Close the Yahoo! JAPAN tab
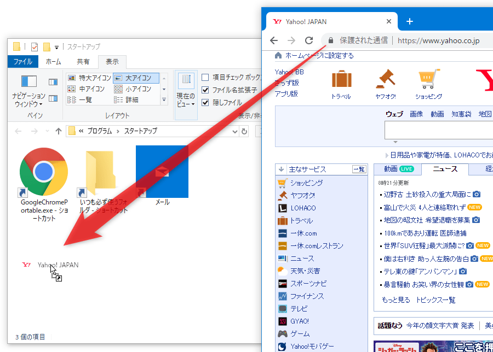 pos(389,21)
